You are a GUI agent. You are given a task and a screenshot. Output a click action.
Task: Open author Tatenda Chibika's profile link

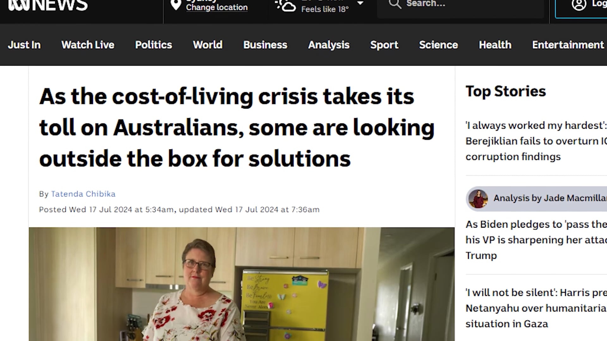pyautogui.click(x=83, y=194)
